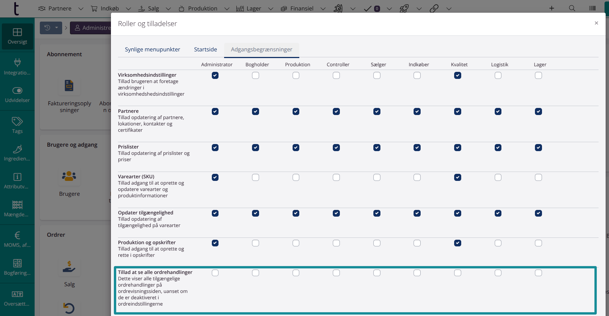Open Integrationer plug icon in sidebar
Image resolution: width=609 pixels, height=316 pixels.
[x=17, y=63]
